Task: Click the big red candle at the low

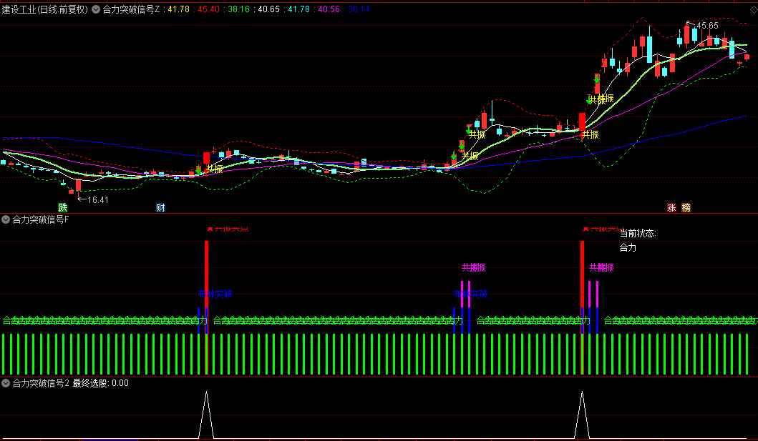Action: click(x=78, y=185)
